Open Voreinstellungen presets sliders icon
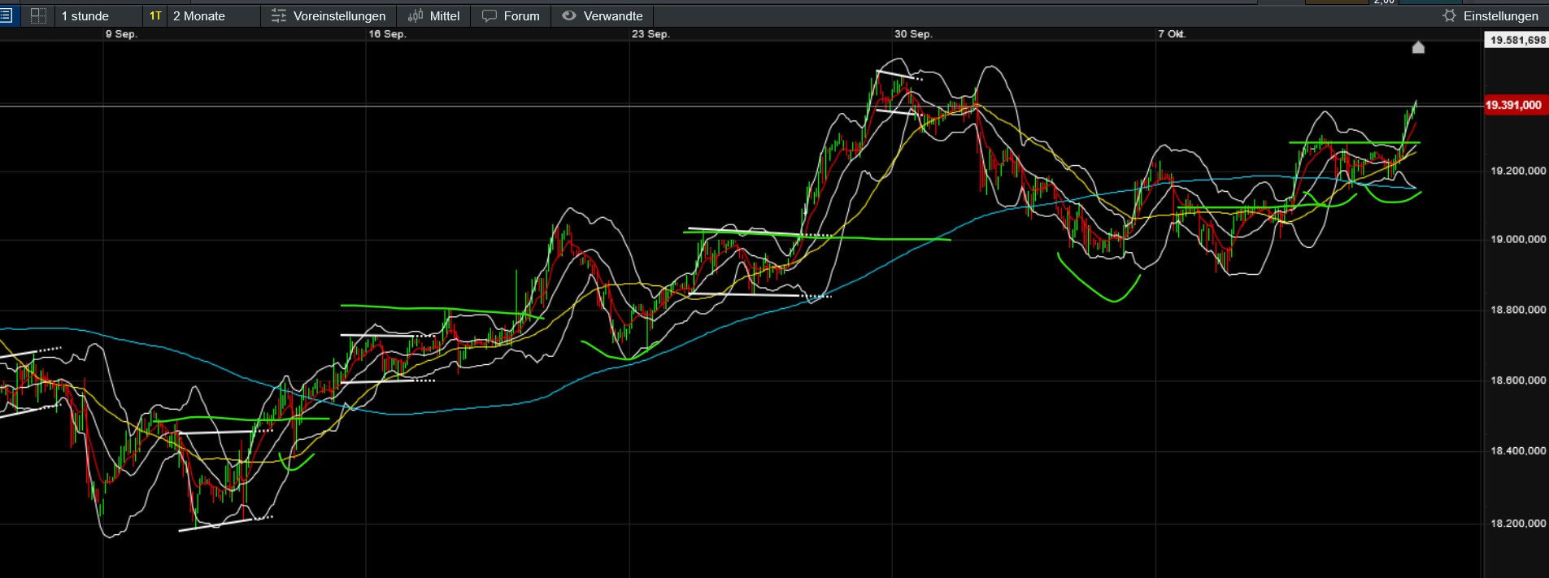Viewport: 1549px width, 578px height. [x=279, y=15]
